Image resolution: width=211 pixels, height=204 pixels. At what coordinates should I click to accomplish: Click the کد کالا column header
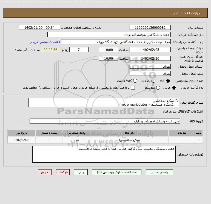click(182, 133)
